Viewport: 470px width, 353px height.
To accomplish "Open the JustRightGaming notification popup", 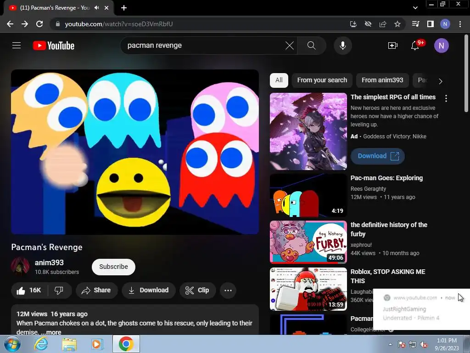I will tap(421, 309).
